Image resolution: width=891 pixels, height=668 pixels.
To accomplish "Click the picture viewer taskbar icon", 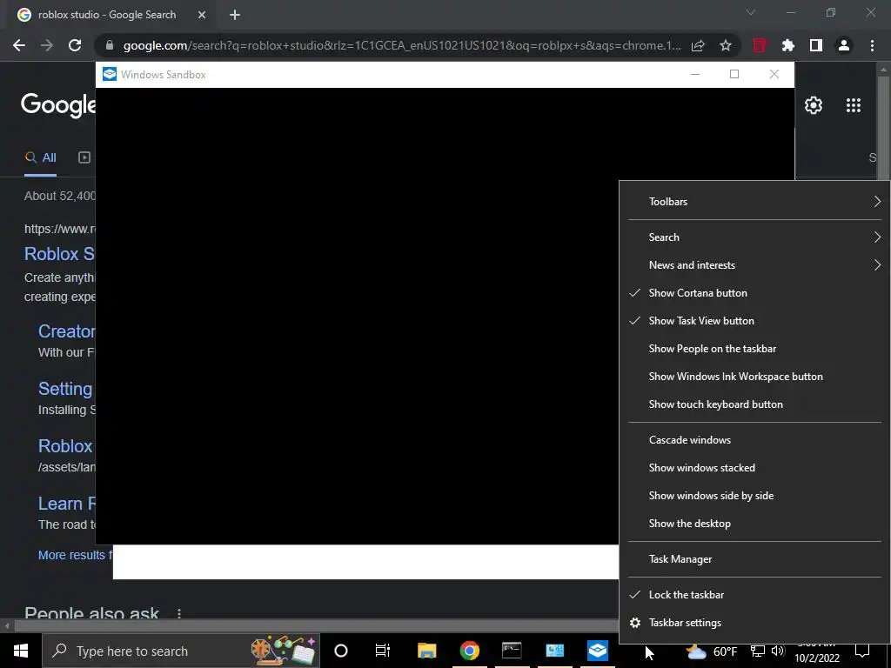I will pyautogui.click(x=554, y=651).
